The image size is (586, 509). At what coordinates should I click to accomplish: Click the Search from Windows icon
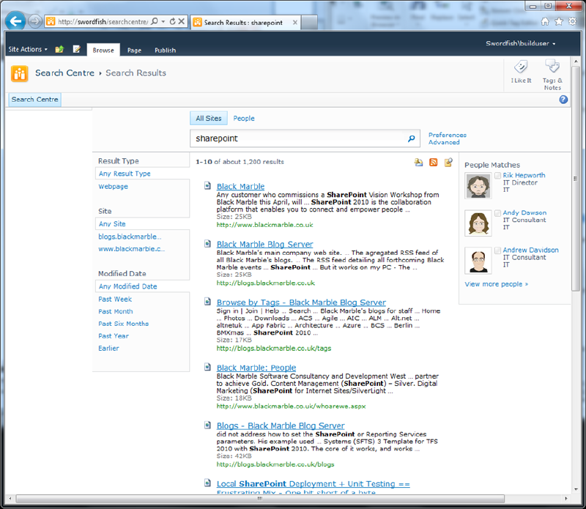pyautogui.click(x=448, y=162)
